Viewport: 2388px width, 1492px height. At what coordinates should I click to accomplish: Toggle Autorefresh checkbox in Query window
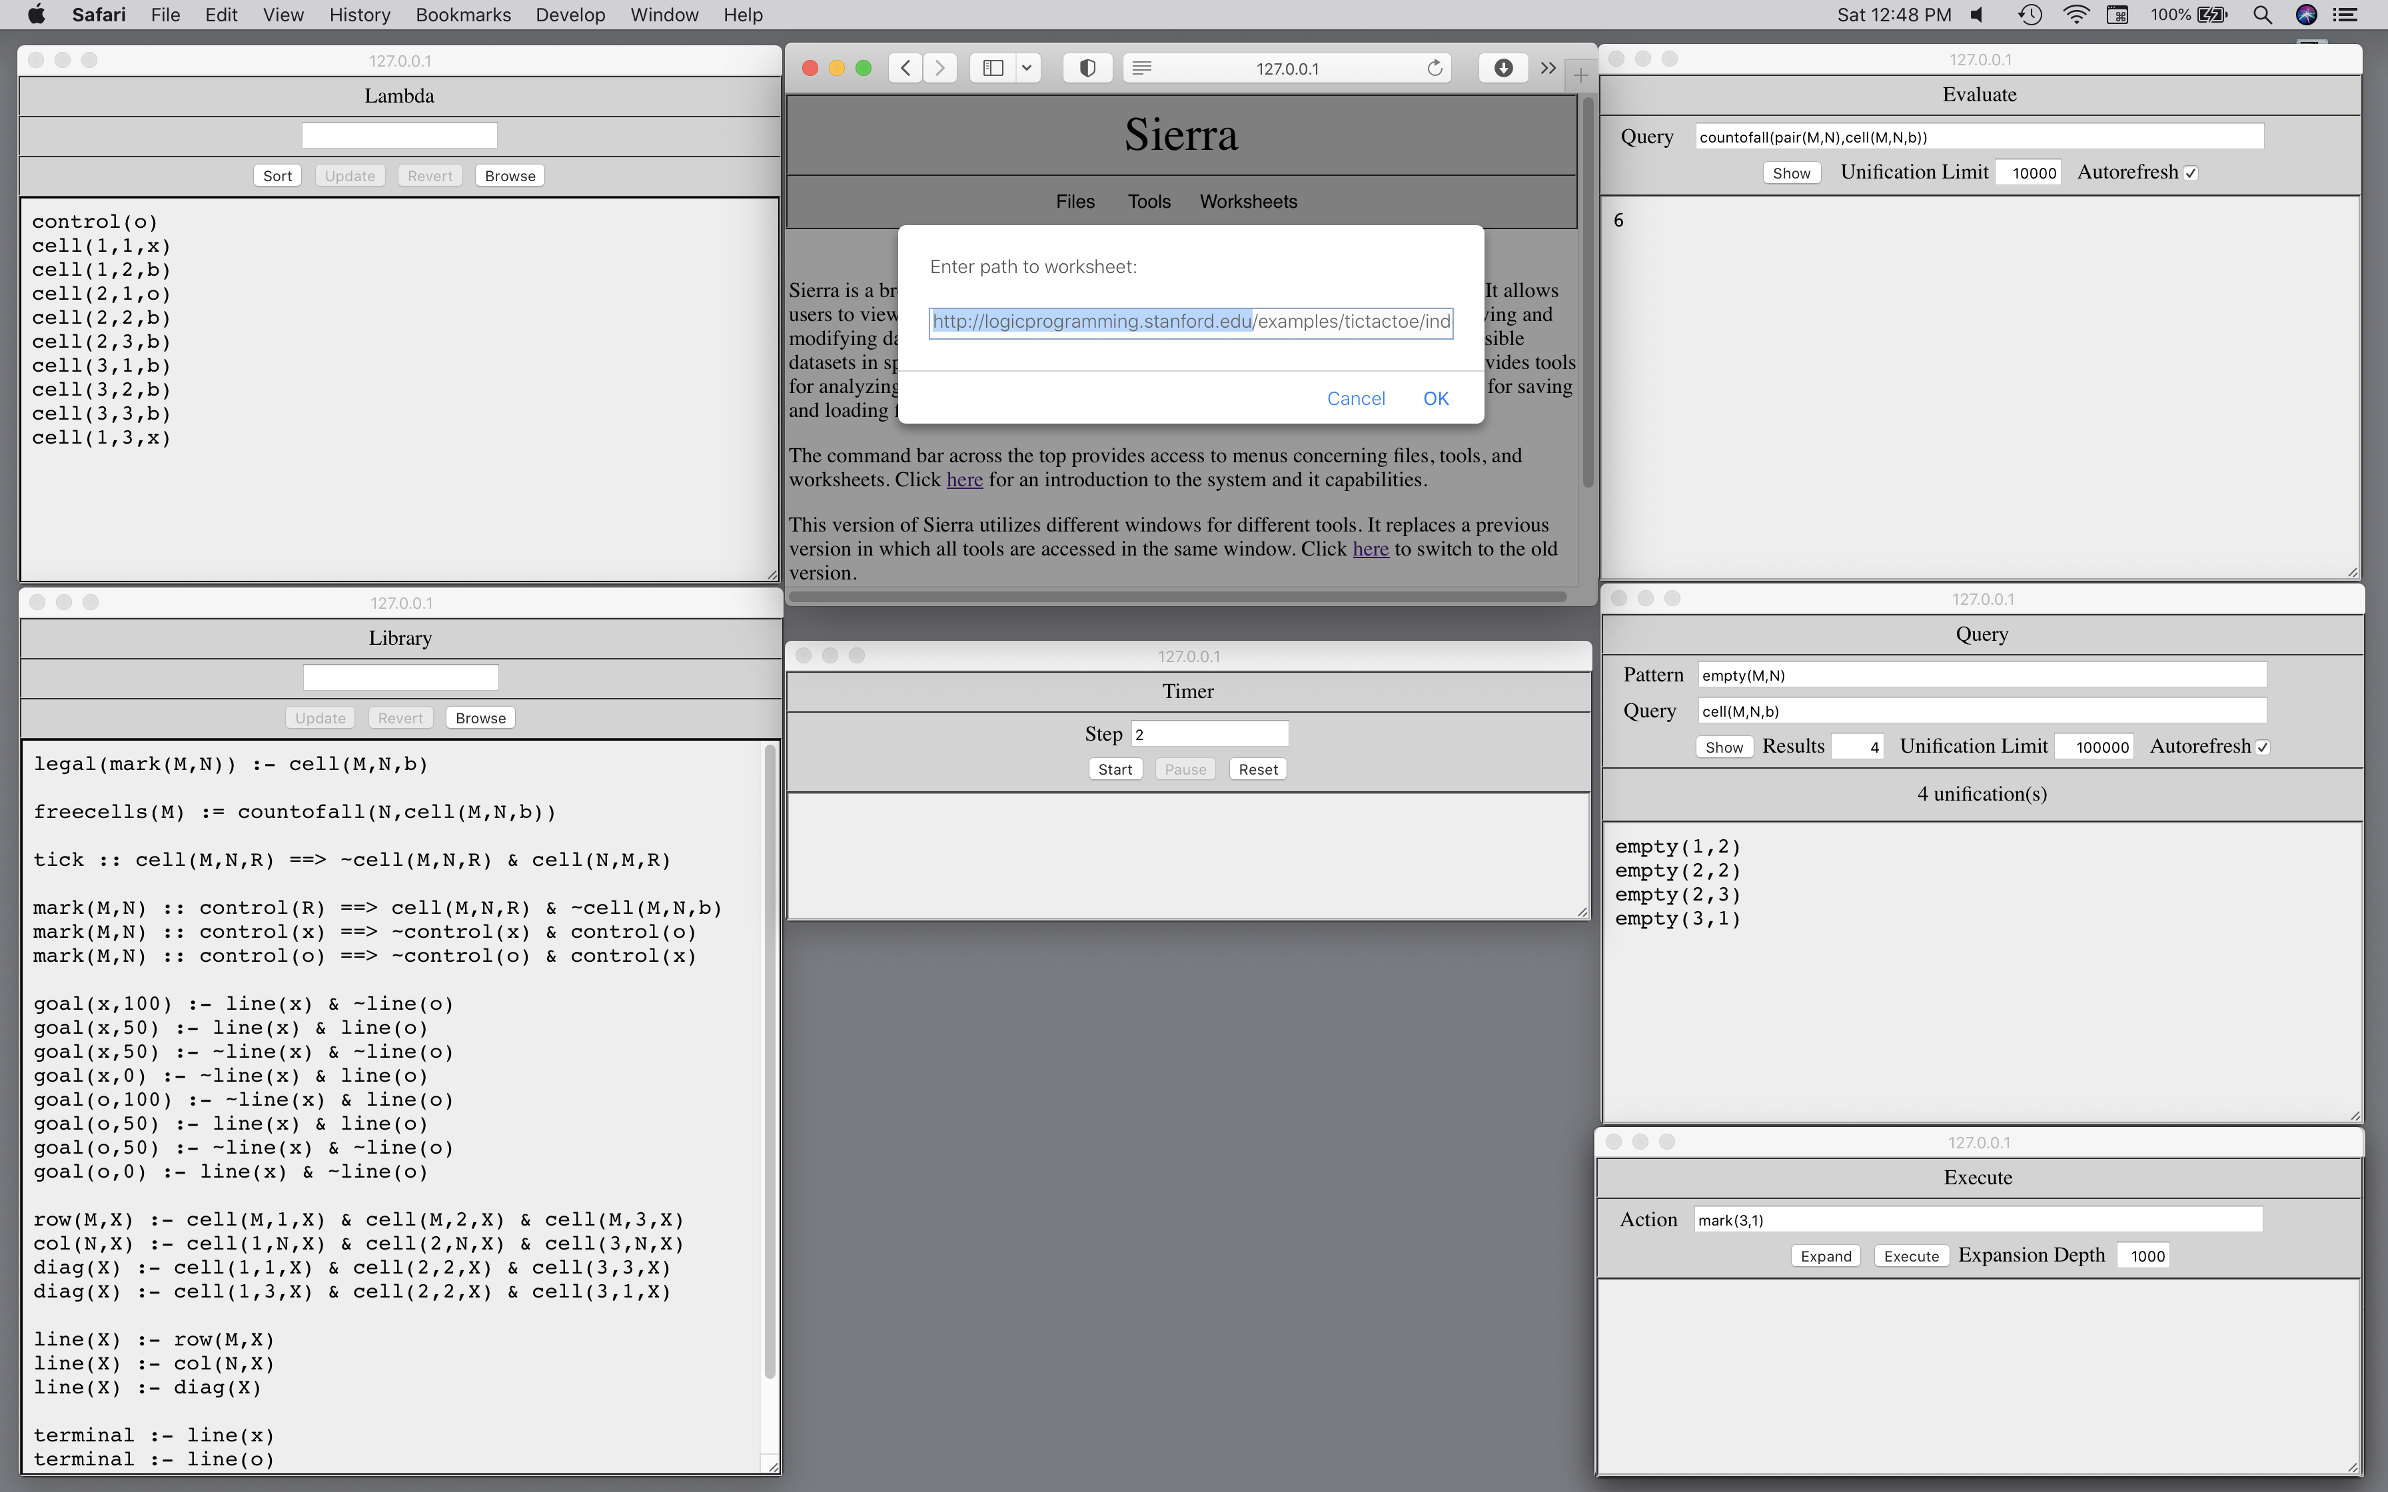tap(2263, 748)
